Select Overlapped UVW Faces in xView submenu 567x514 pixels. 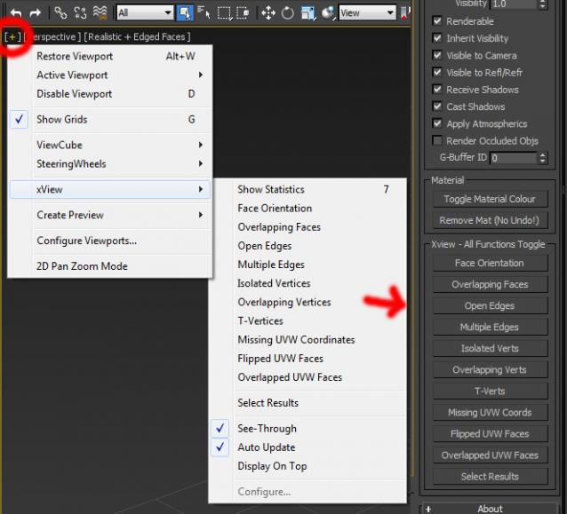click(x=307, y=377)
